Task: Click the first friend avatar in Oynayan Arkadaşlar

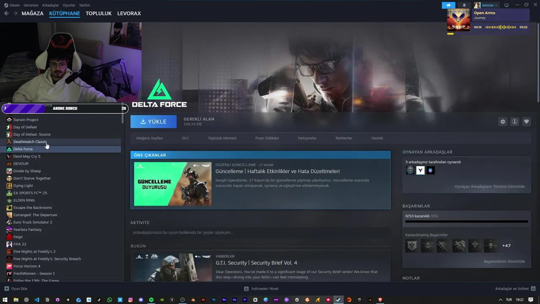Action: click(410, 170)
